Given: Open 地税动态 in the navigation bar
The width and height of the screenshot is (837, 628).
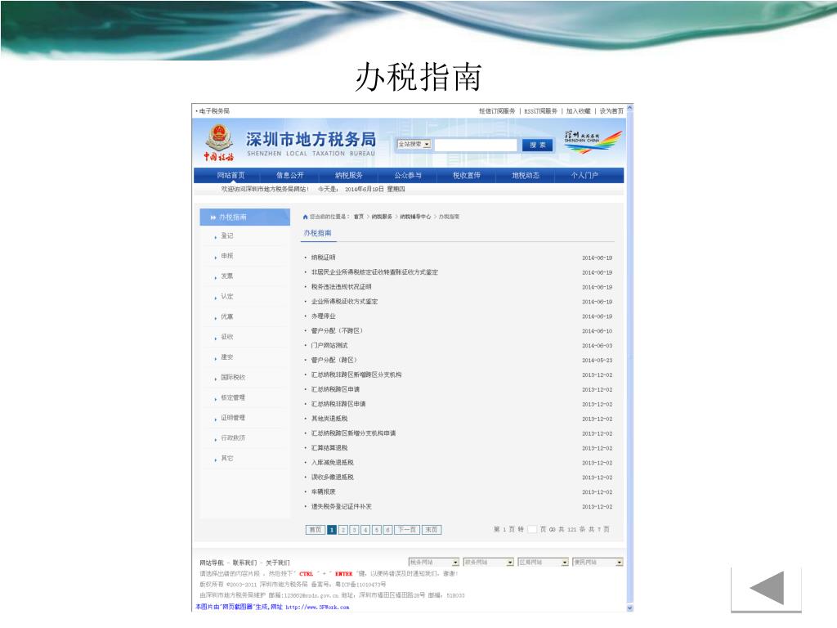Looking at the screenshot, I should 526,175.
